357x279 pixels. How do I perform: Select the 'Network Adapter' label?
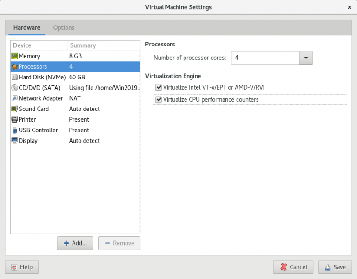(x=41, y=98)
